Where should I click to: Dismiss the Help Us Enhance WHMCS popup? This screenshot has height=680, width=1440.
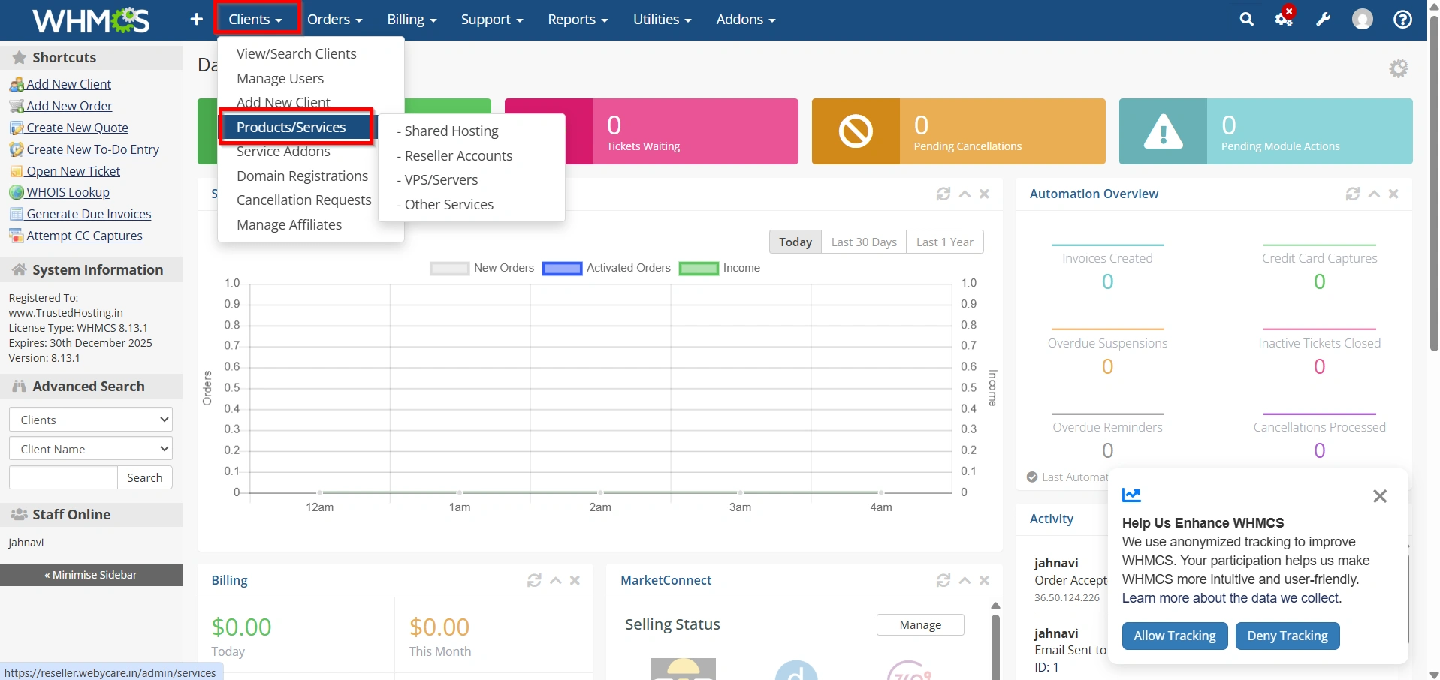pyautogui.click(x=1380, y=496)
